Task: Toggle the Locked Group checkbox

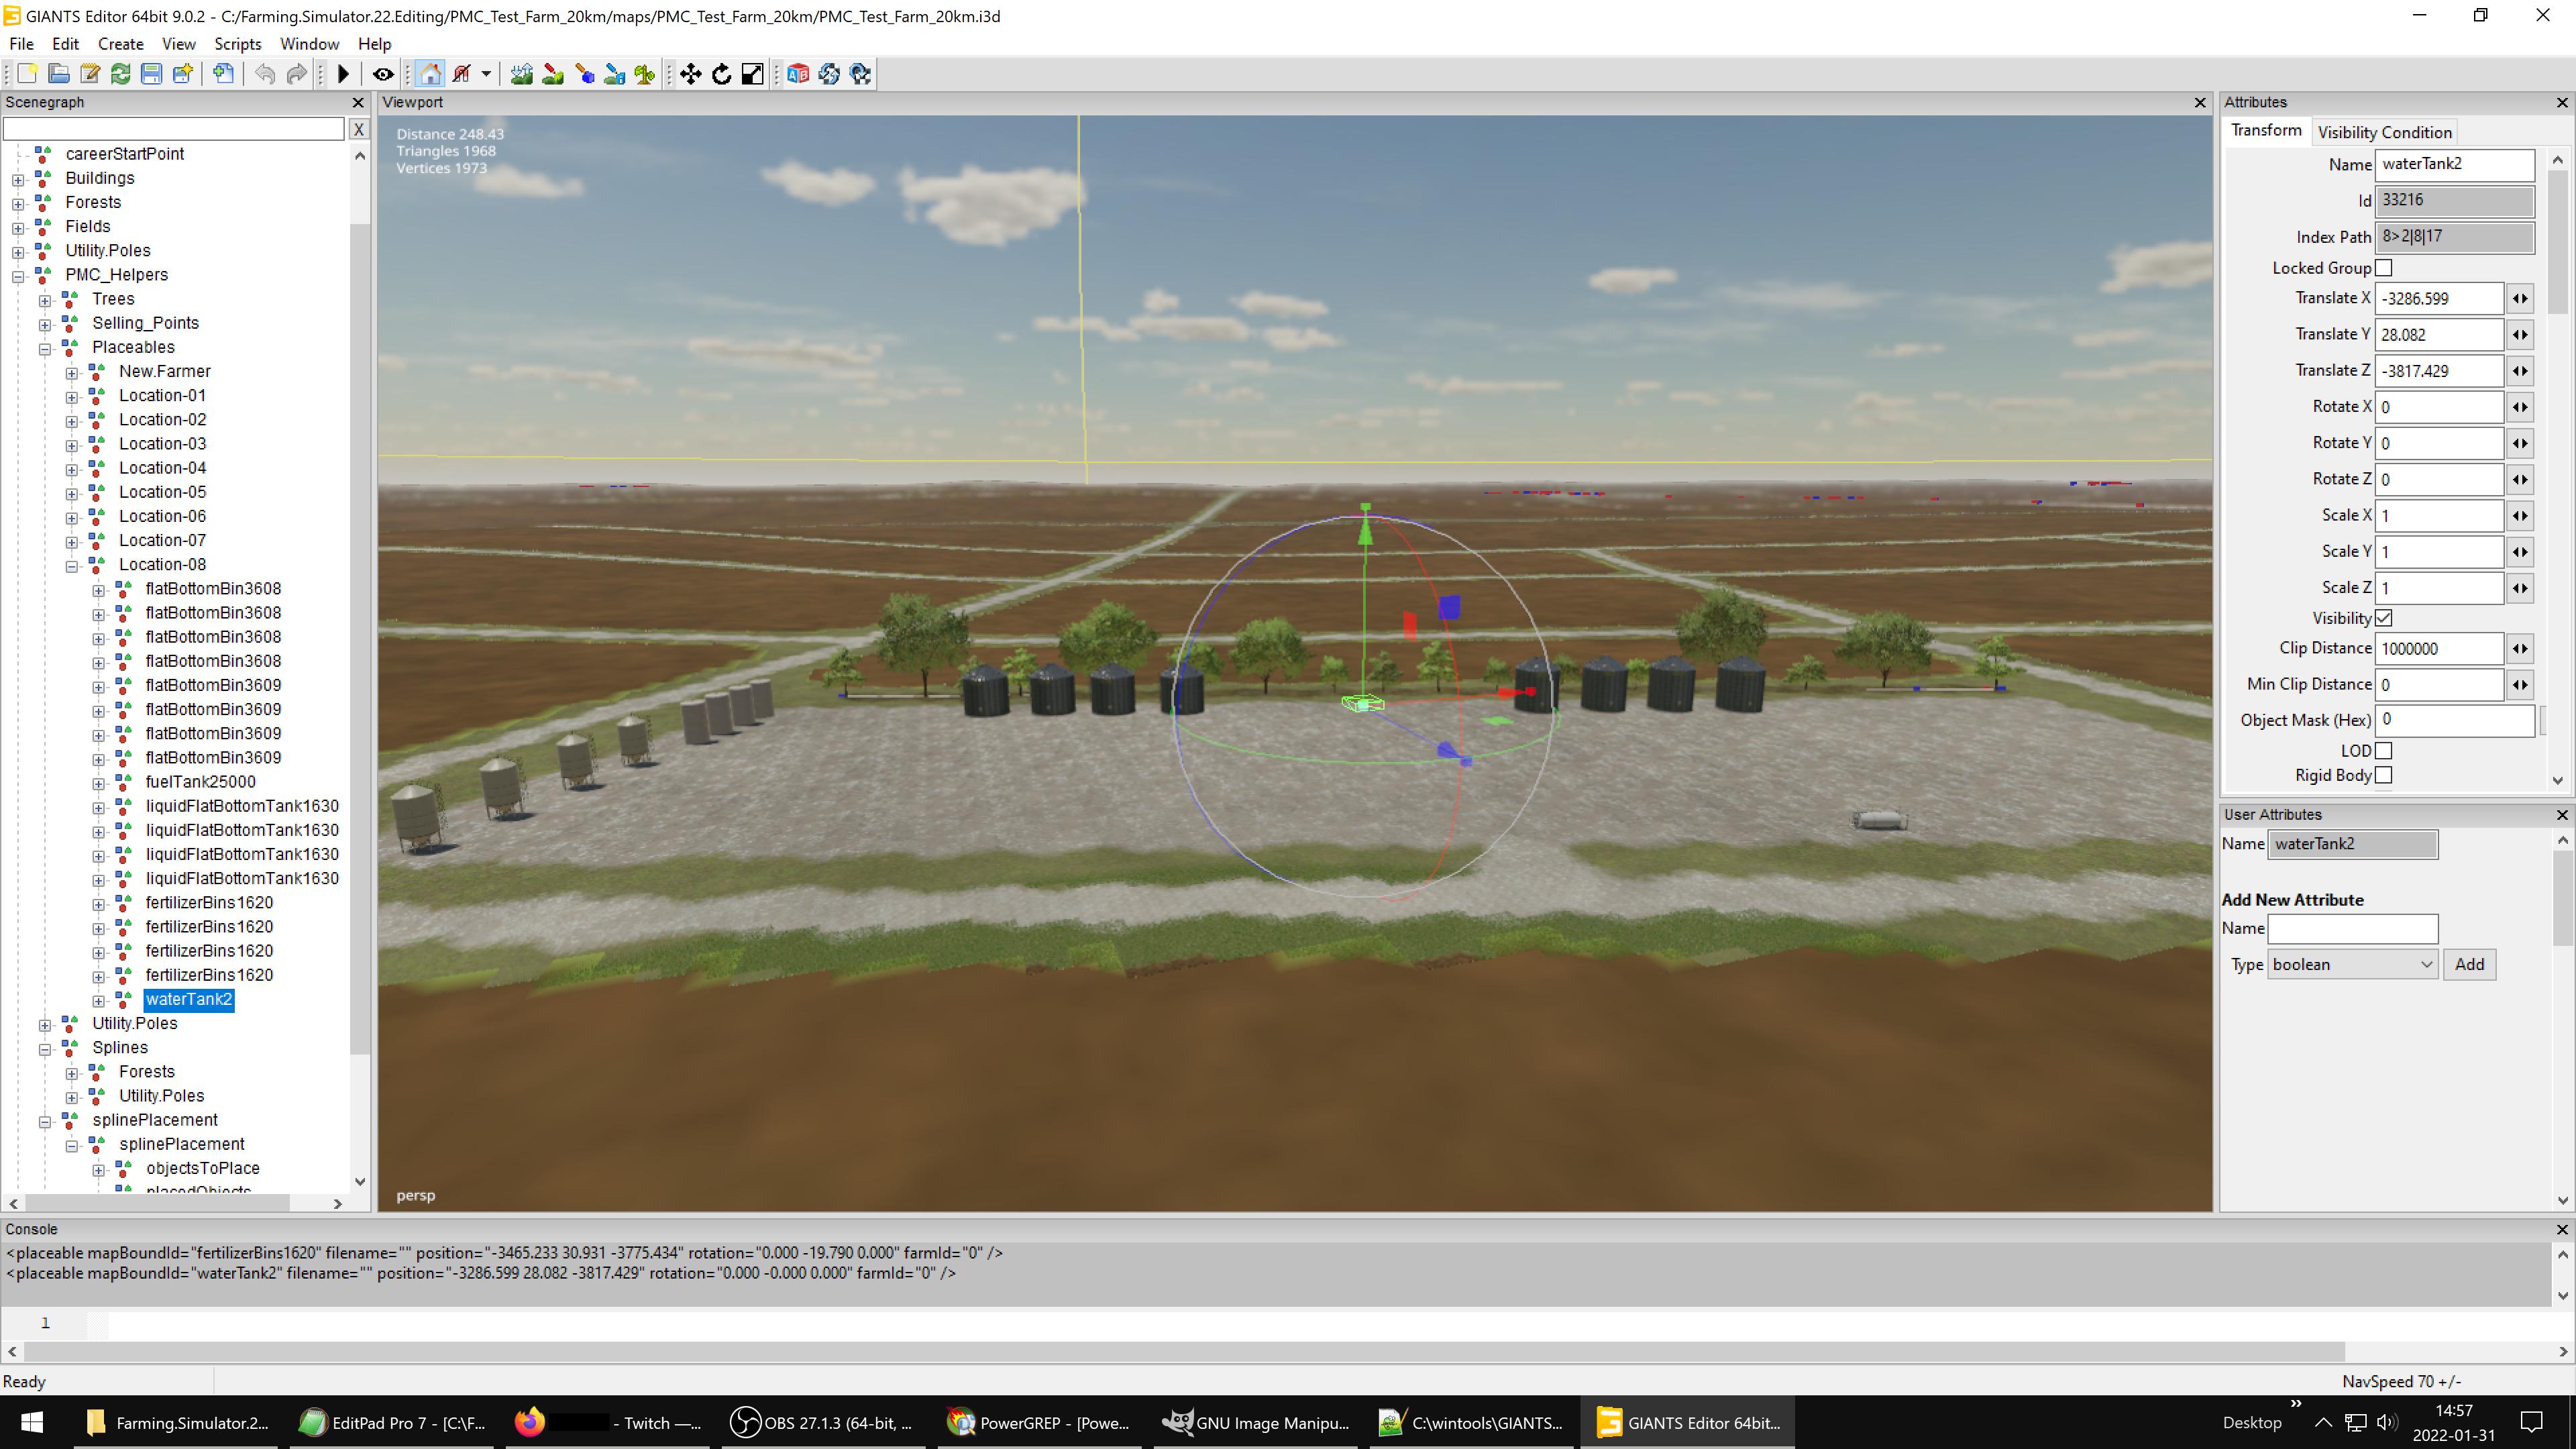Action: pyautogui.click(x=2384, y=268)
